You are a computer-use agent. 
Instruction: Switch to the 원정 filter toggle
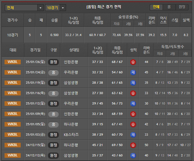click(x=182, y=7)
